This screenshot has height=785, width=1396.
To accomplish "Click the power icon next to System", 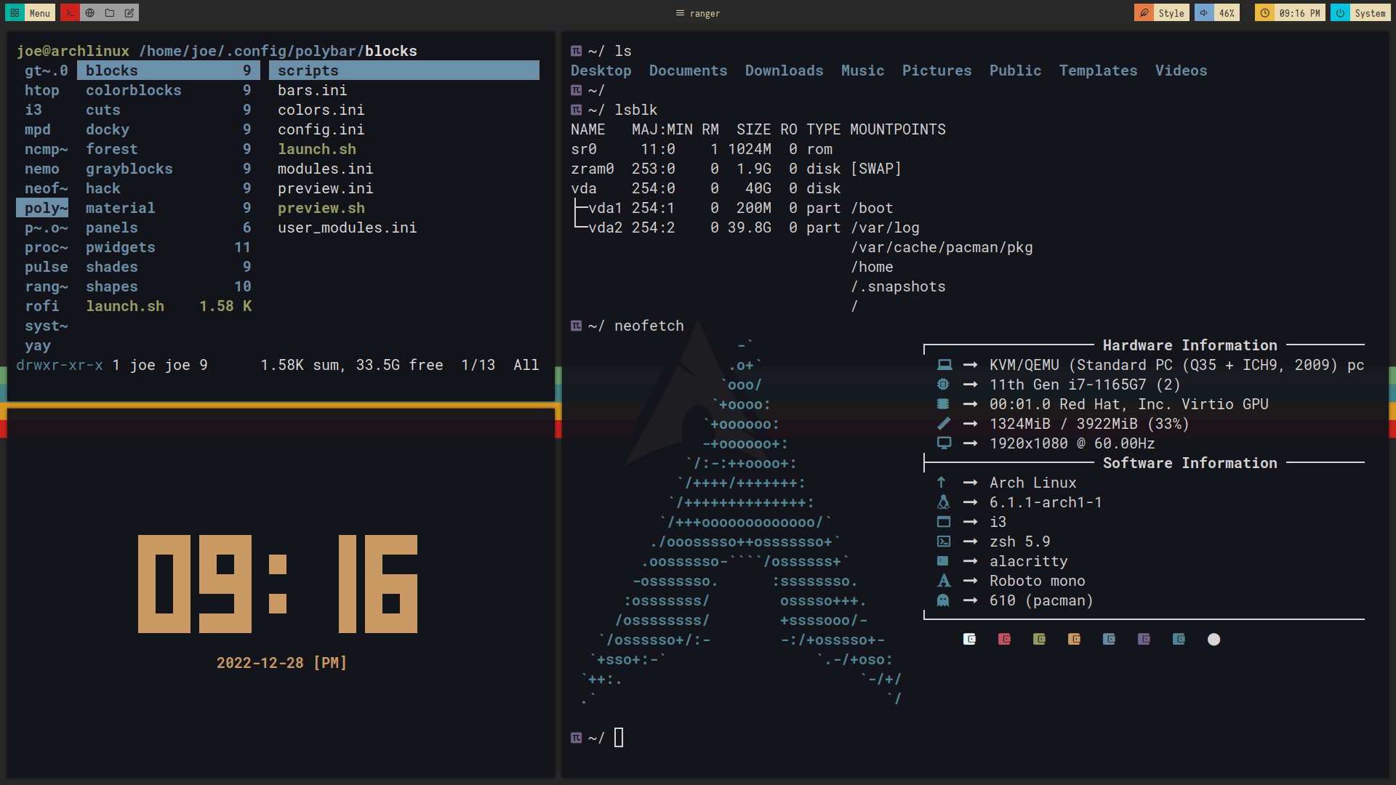I will 1339,12.
